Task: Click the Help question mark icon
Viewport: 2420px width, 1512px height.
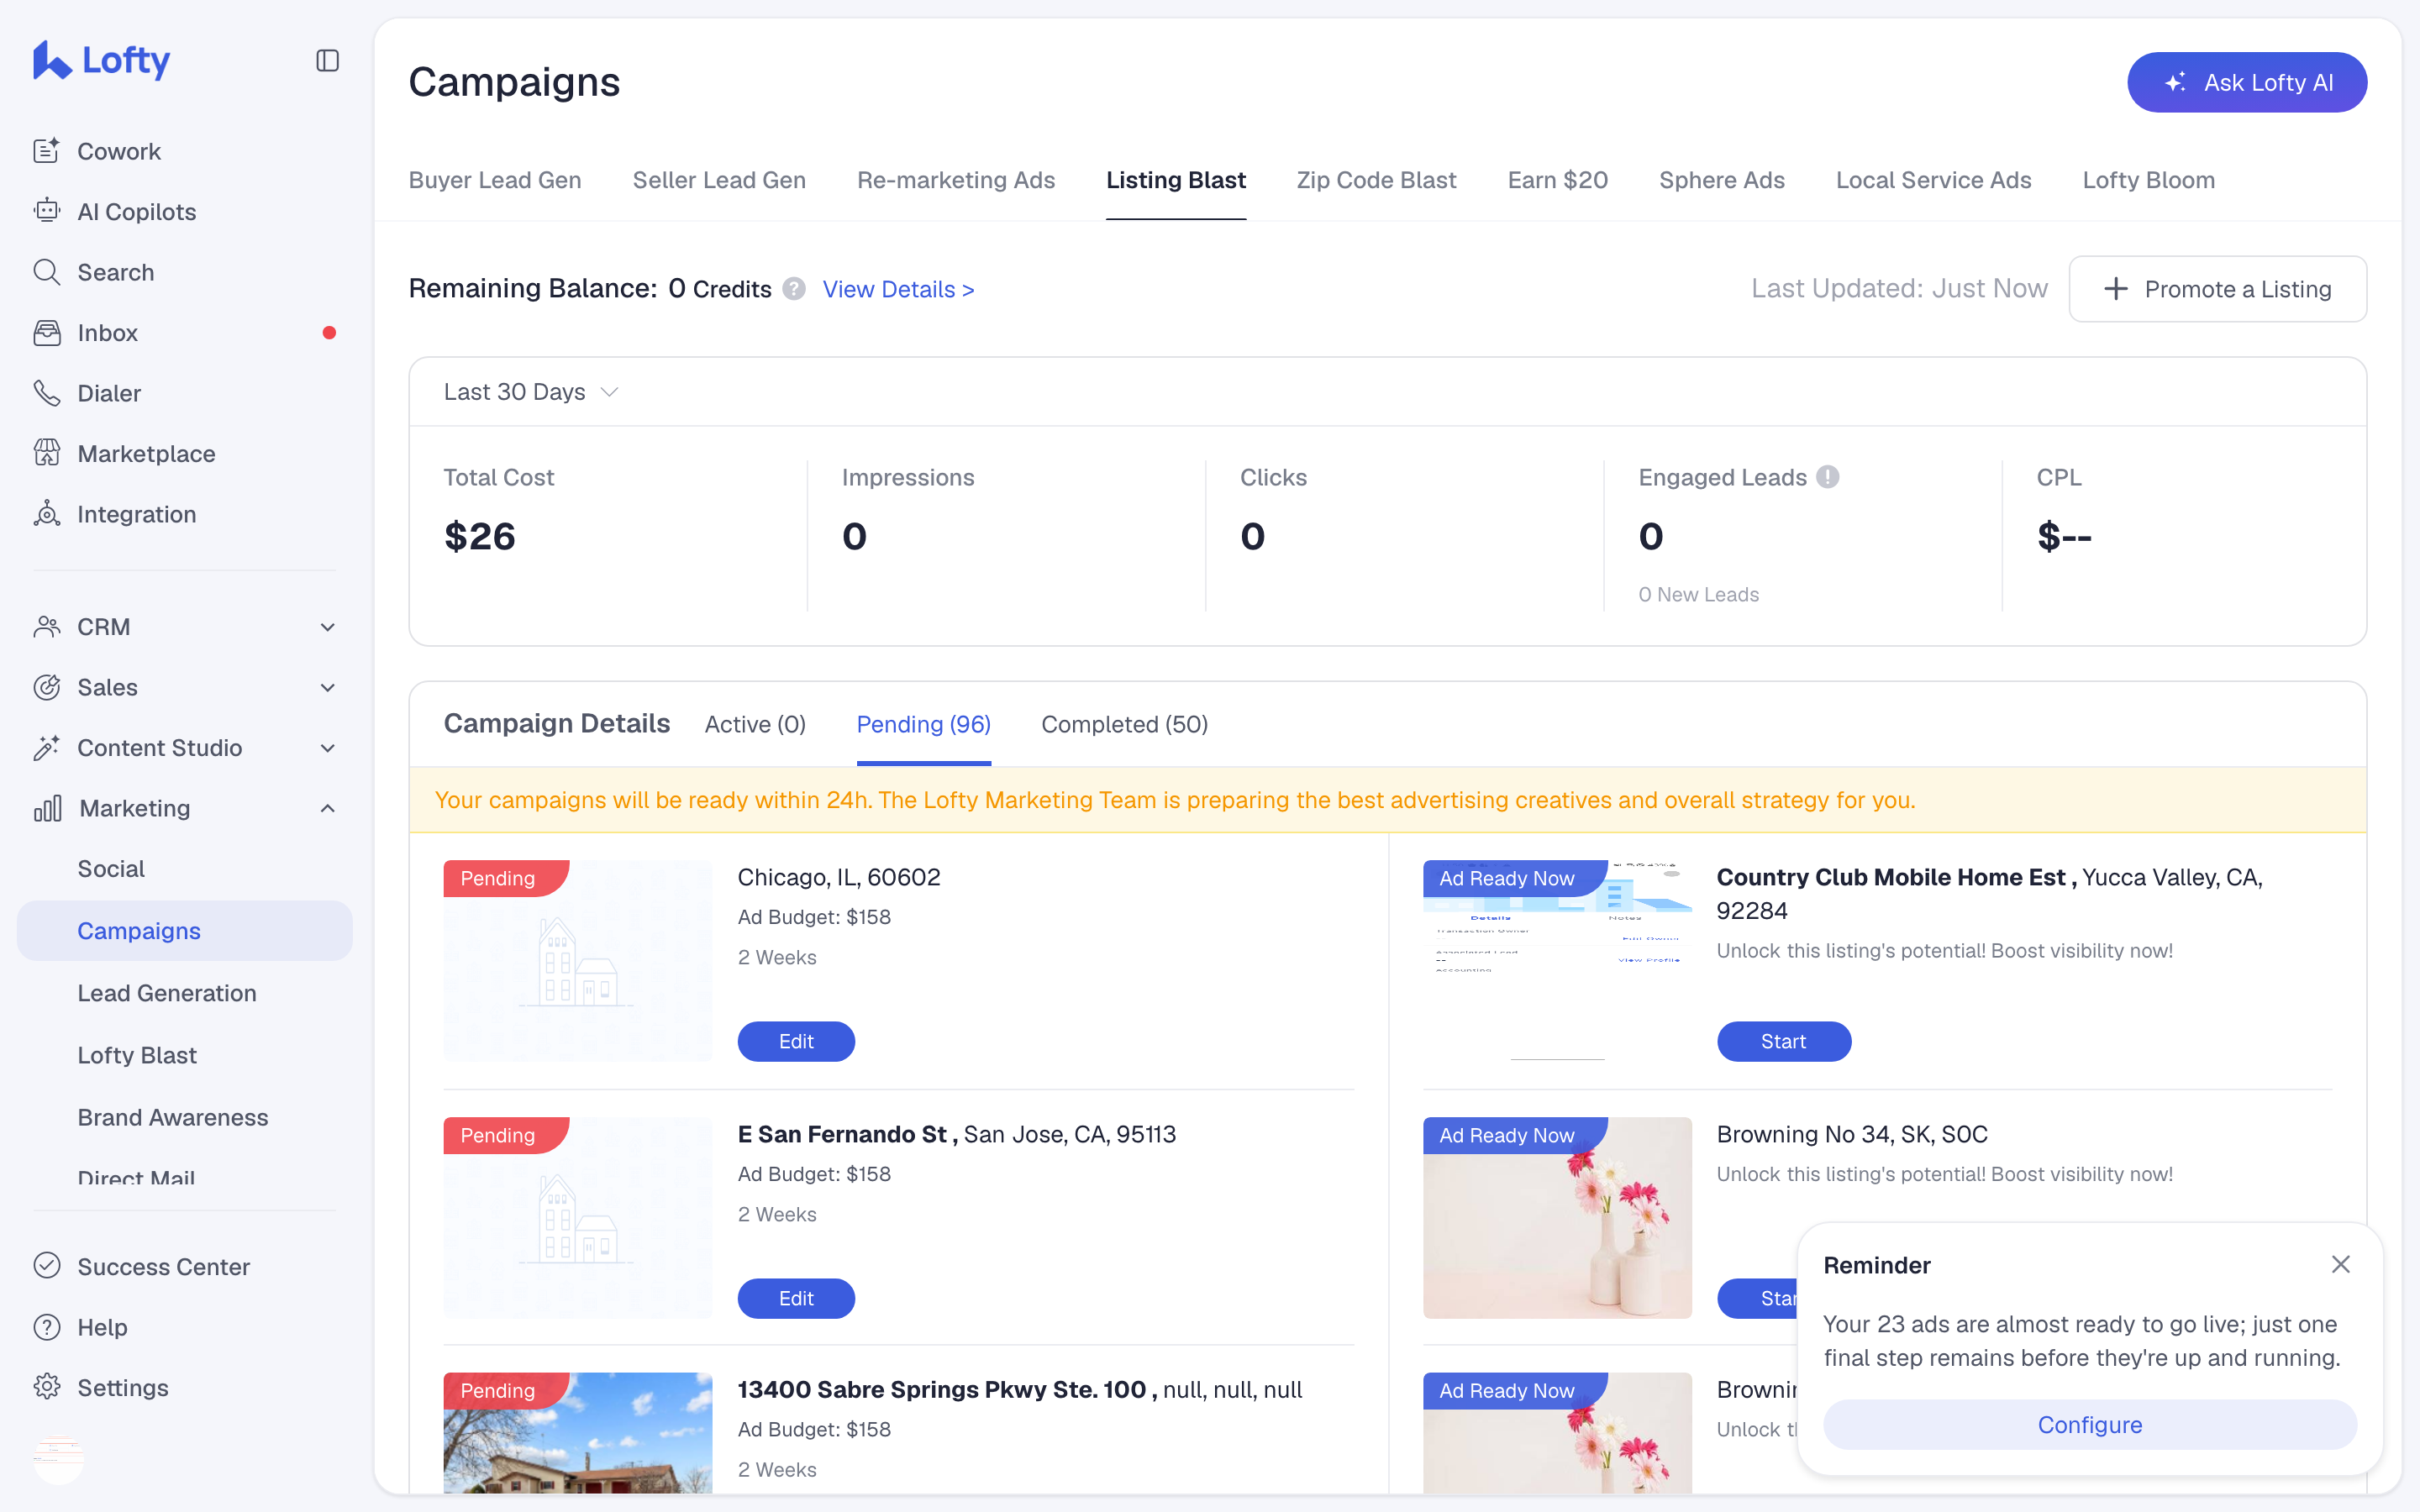Action: [46, 1327]
